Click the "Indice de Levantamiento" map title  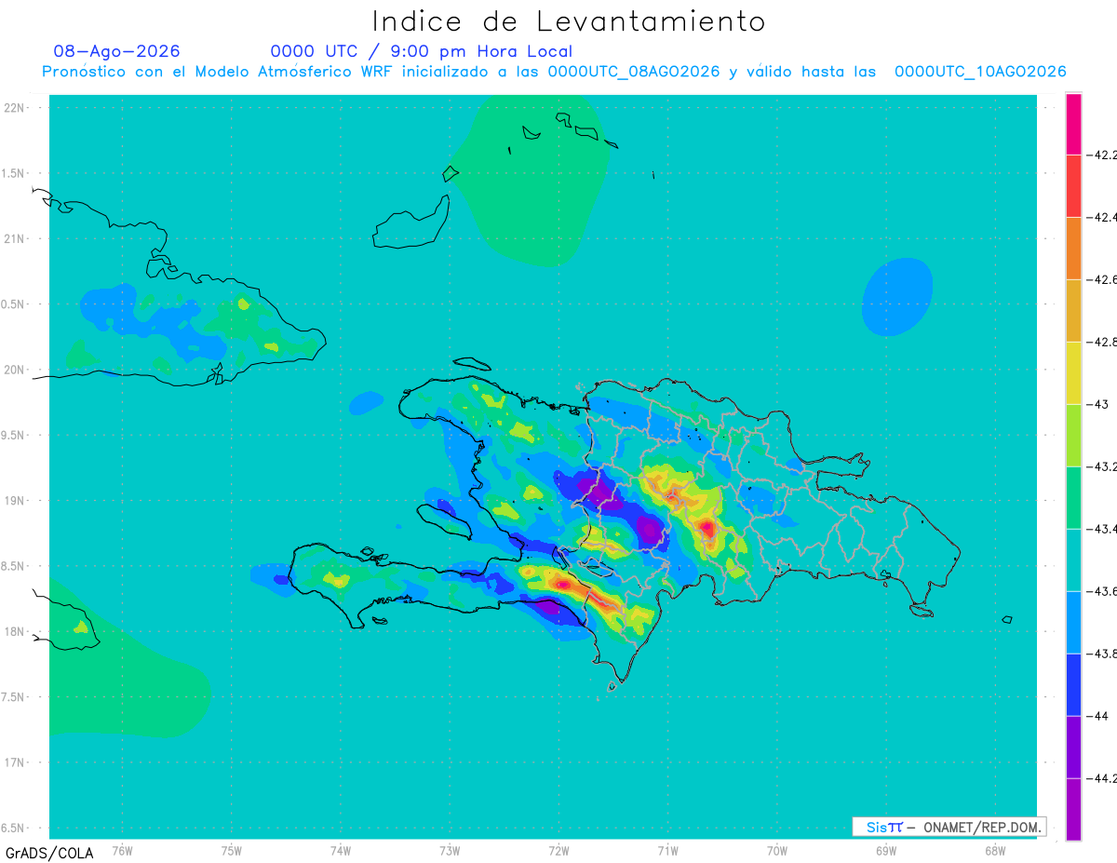click(x=569, y=21)
